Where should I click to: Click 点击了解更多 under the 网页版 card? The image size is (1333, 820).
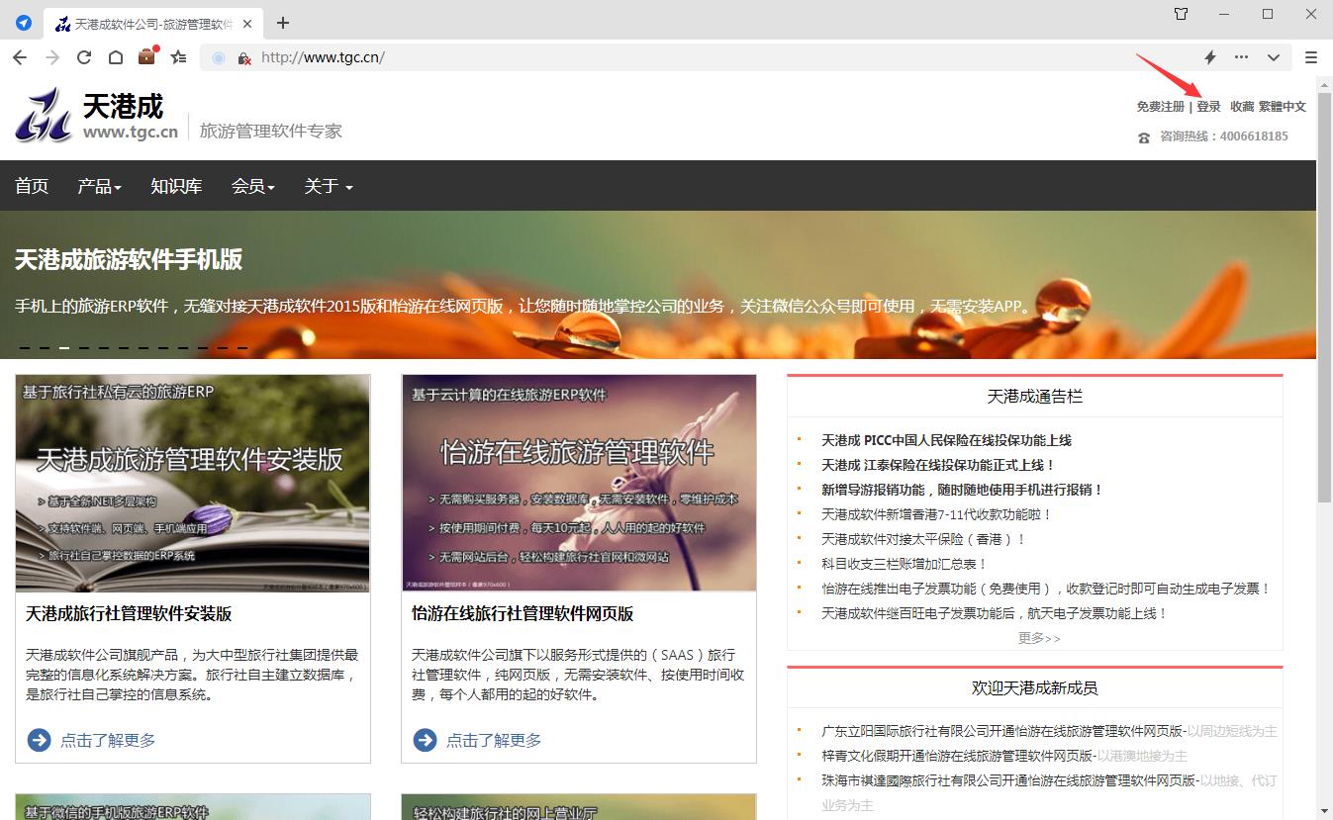coord(494,740)
